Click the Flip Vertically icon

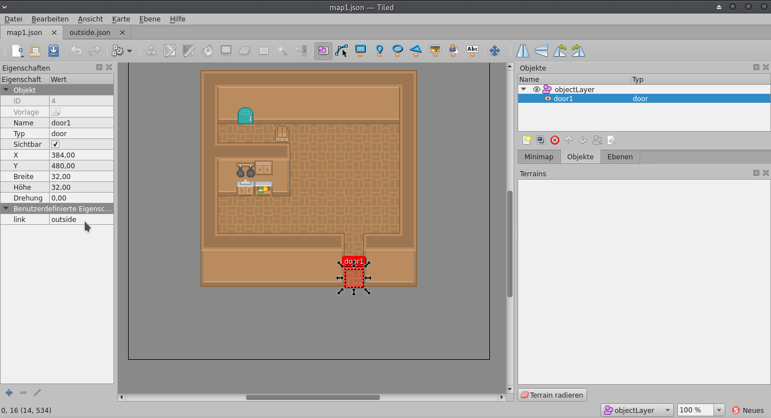pyautogui.click(x=541, y=51)
